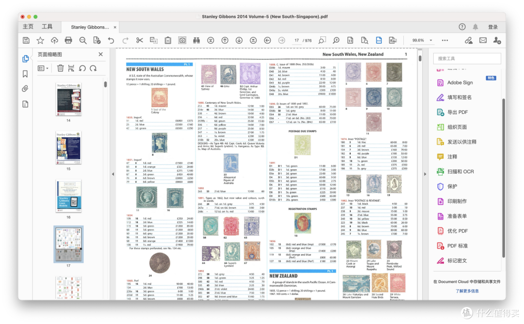Open the bookmarks sidebar panel

(25, 74)
